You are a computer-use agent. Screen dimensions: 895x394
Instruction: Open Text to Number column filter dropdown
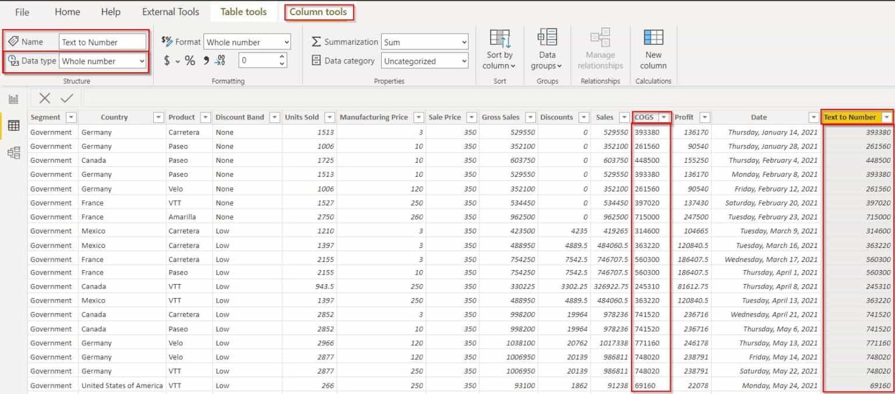click(887, 117)
